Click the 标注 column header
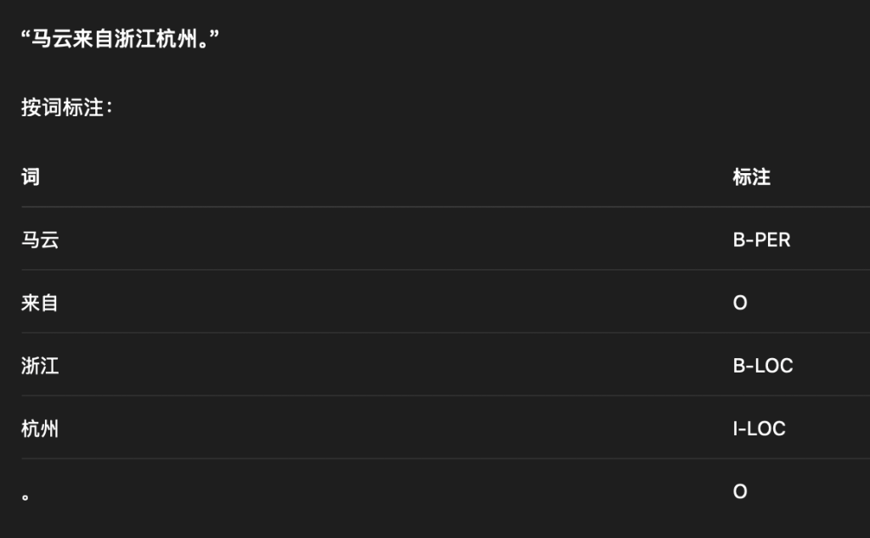870x538 pixels. click(x=751, y=177)
